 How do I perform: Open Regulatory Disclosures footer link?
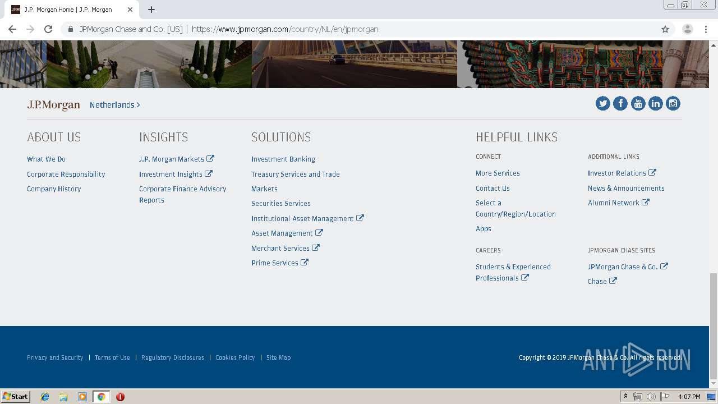[x=173, y=357]
